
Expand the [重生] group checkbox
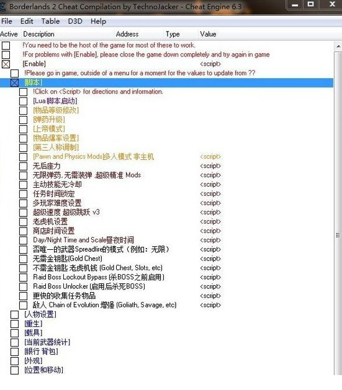(14, 324)
